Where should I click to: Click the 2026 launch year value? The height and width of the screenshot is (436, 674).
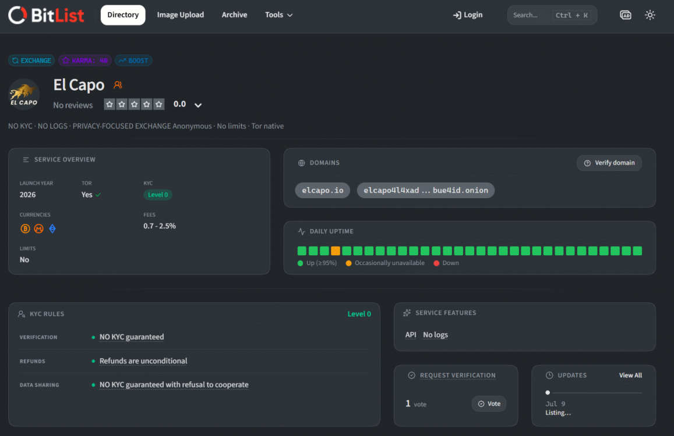[27, 195]
